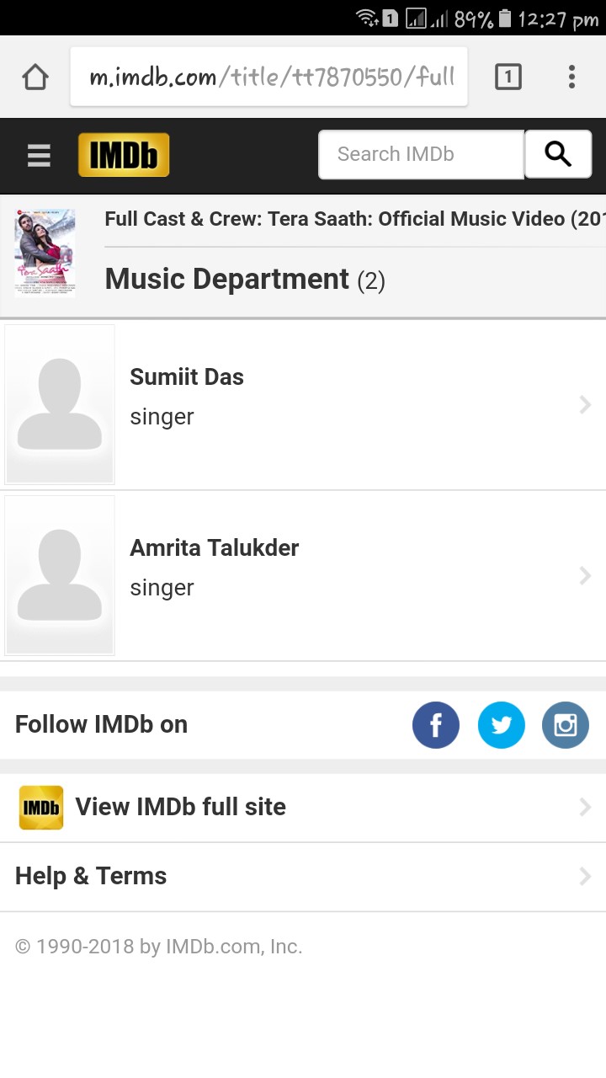This screenshot has height=1078, width=606.
Task: Open IMDb's Instagram page
Action: point(565,725)
